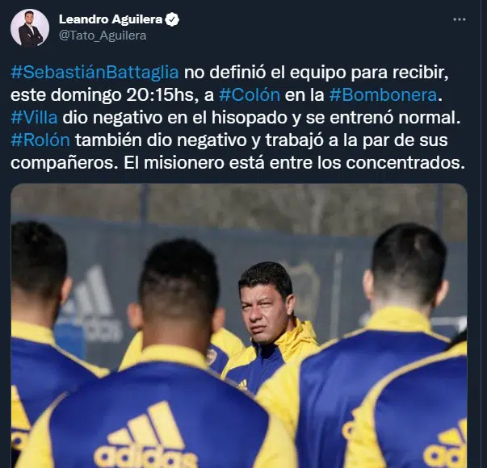The image size is (487, 468).
Task: Visit the #Rolón hashtag page
Action: coord(40,140)
